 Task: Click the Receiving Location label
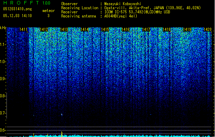click(x=80, y=8)
